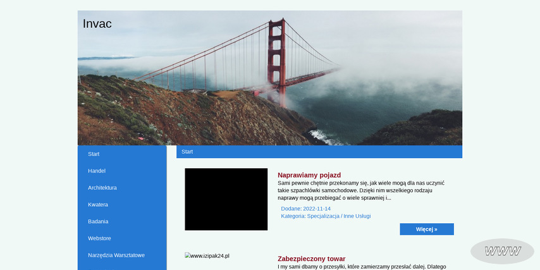Screen dimensions: 540x270
Task: Go to the Architektura sidebar section
Action: pos(102,188)
